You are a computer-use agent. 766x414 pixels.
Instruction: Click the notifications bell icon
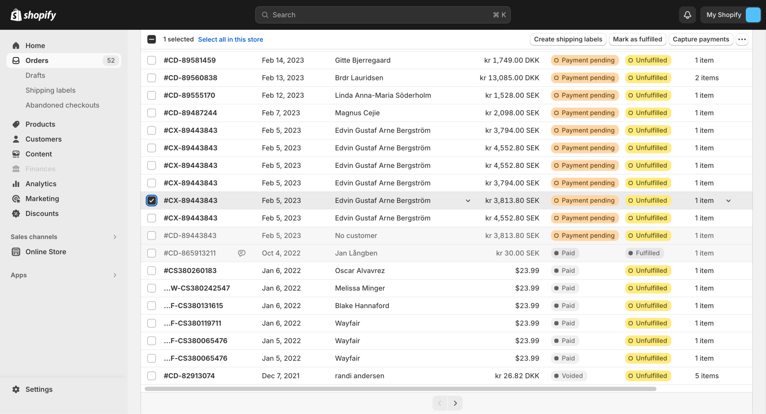pyautogui.click(x=687, y=15)
